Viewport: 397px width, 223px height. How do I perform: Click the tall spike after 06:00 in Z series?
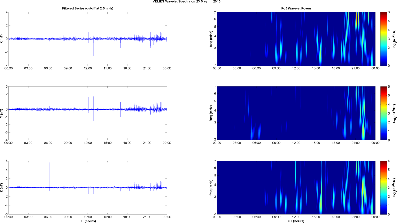pos(50,175)
